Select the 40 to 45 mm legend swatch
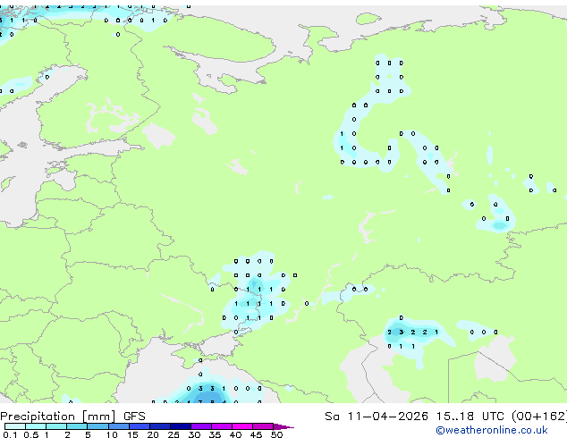Image resolution: width=567 pixels, height=438 pixels. pyautogui.click(x=242, y=426)
